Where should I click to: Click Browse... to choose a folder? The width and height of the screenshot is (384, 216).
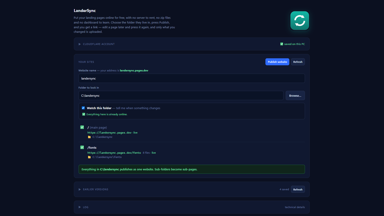pos(295,96)
